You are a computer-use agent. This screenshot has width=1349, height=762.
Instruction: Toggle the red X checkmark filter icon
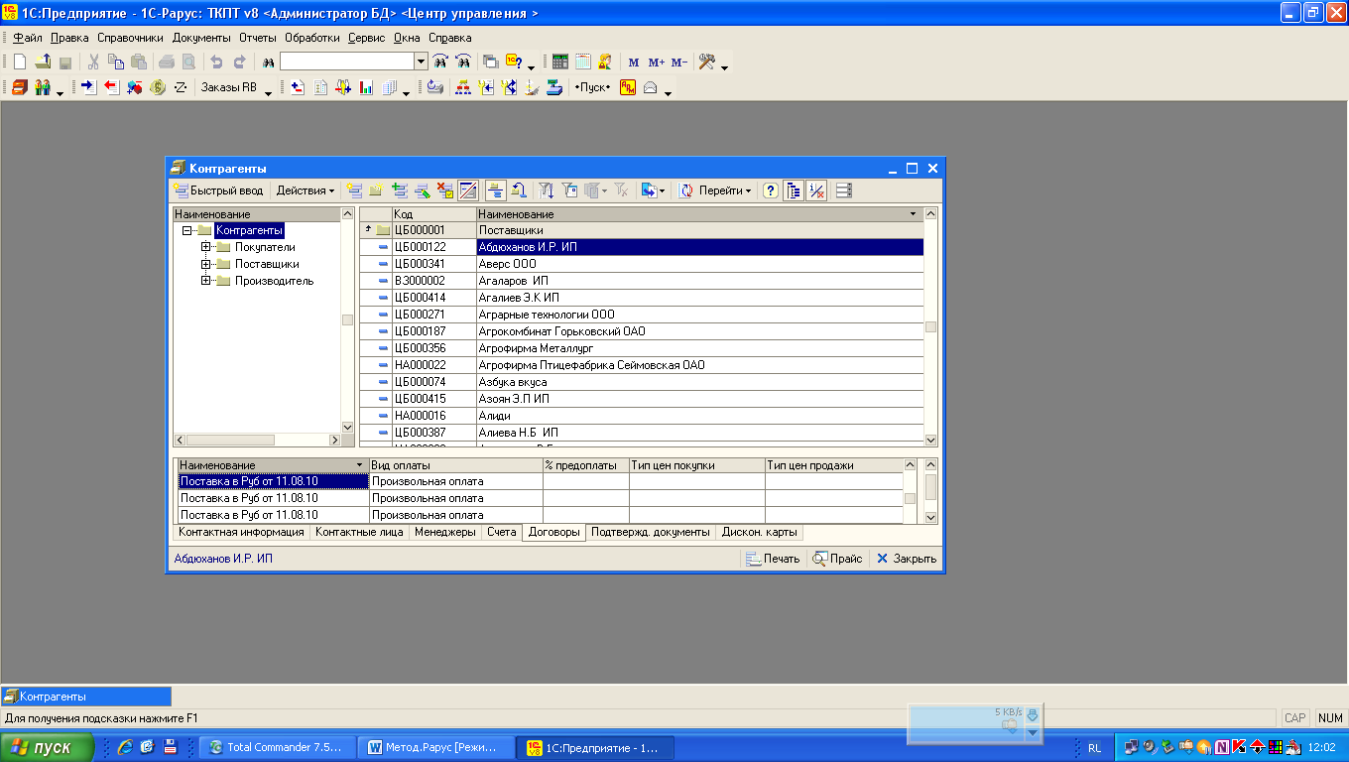(x=816, y=190)
